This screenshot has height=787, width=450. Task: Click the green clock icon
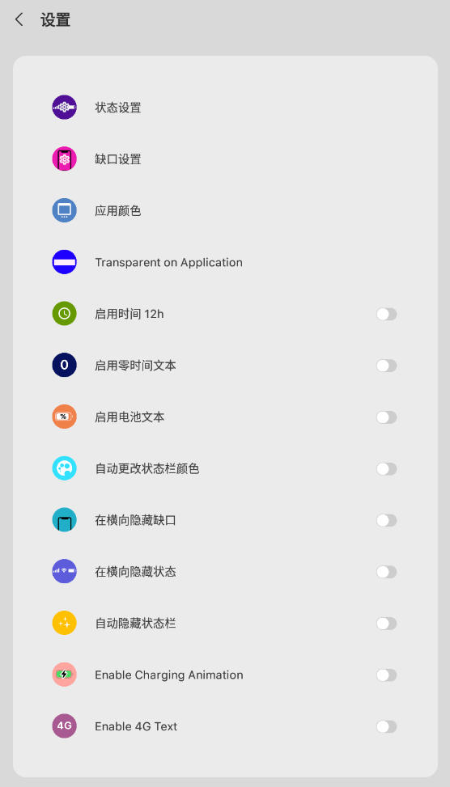click(x=64, y=314)
